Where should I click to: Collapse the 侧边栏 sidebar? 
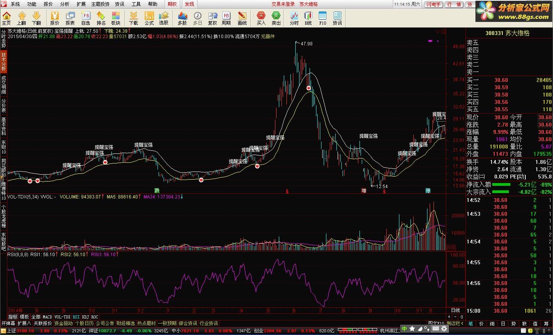point(455,323)
